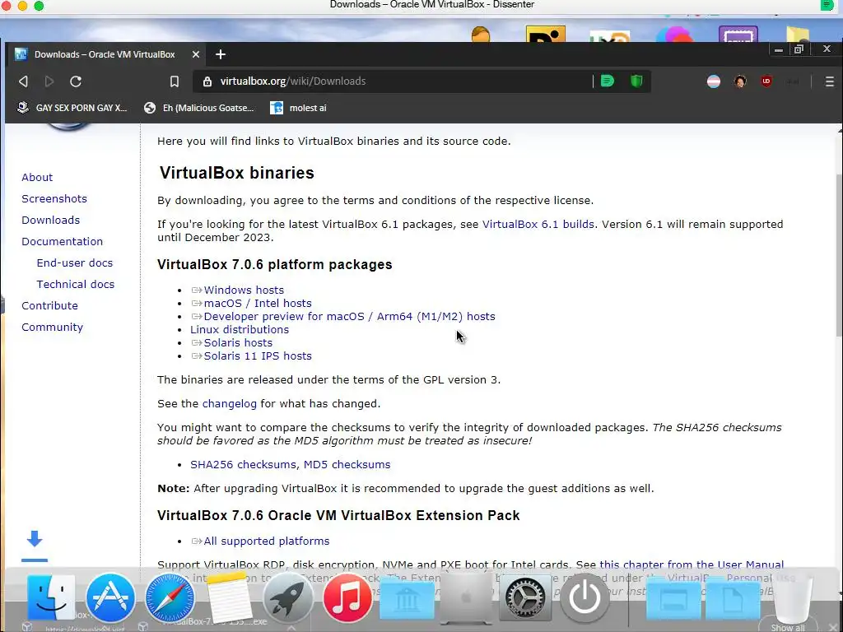Download the macOS / Intel hosts package
The height and width of the screenshot is (632, 843).
pos(258,303)
